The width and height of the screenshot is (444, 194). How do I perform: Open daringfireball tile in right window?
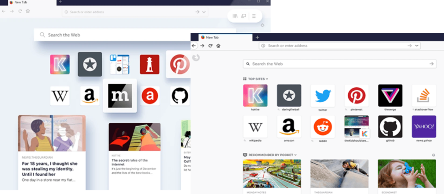(x=289, y=95)
